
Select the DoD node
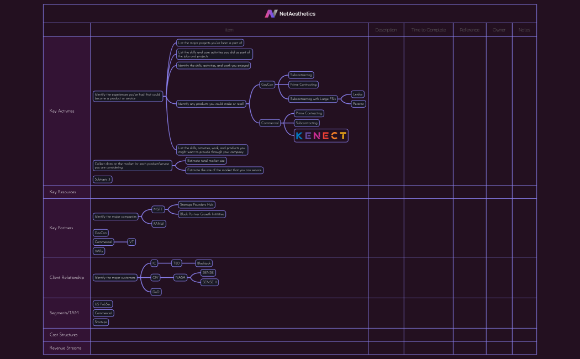click(156, 292)
